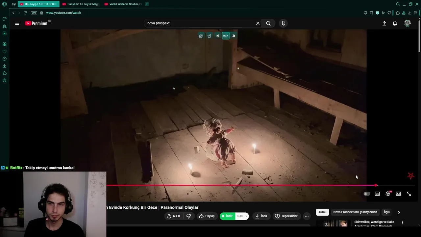Open the tab islands workspace icon
421x237 pixels.
coord(14,4)
